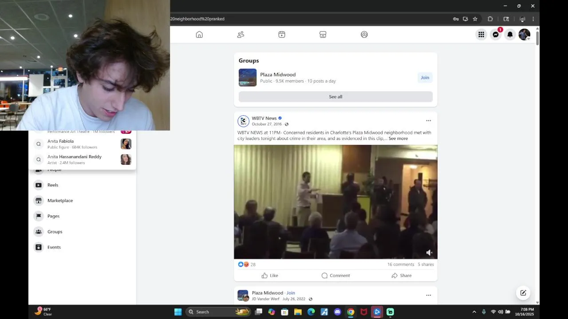Click the Plaza Midwood group thumbnail

click(x=248, y=78)
